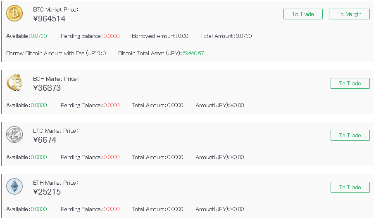Click the Ethereum diamond icon

(14, 186)
